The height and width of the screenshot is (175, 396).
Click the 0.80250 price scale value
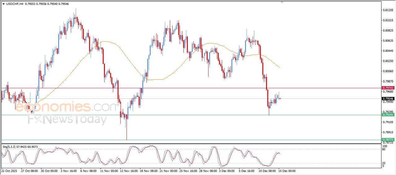click(388, 61)
